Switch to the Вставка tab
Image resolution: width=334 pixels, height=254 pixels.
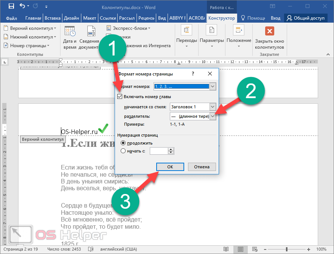(53, 18)
